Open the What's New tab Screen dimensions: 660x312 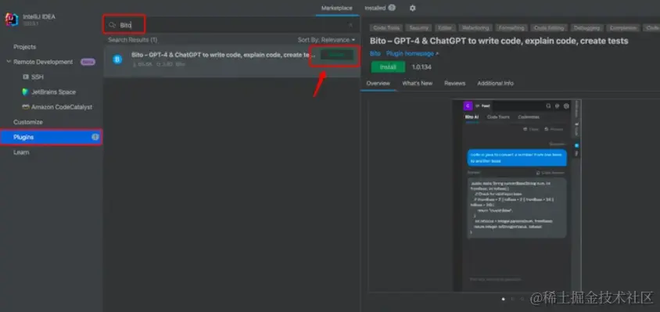point(417,84)
